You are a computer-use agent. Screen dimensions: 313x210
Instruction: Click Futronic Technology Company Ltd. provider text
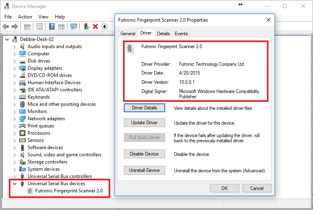212,64
